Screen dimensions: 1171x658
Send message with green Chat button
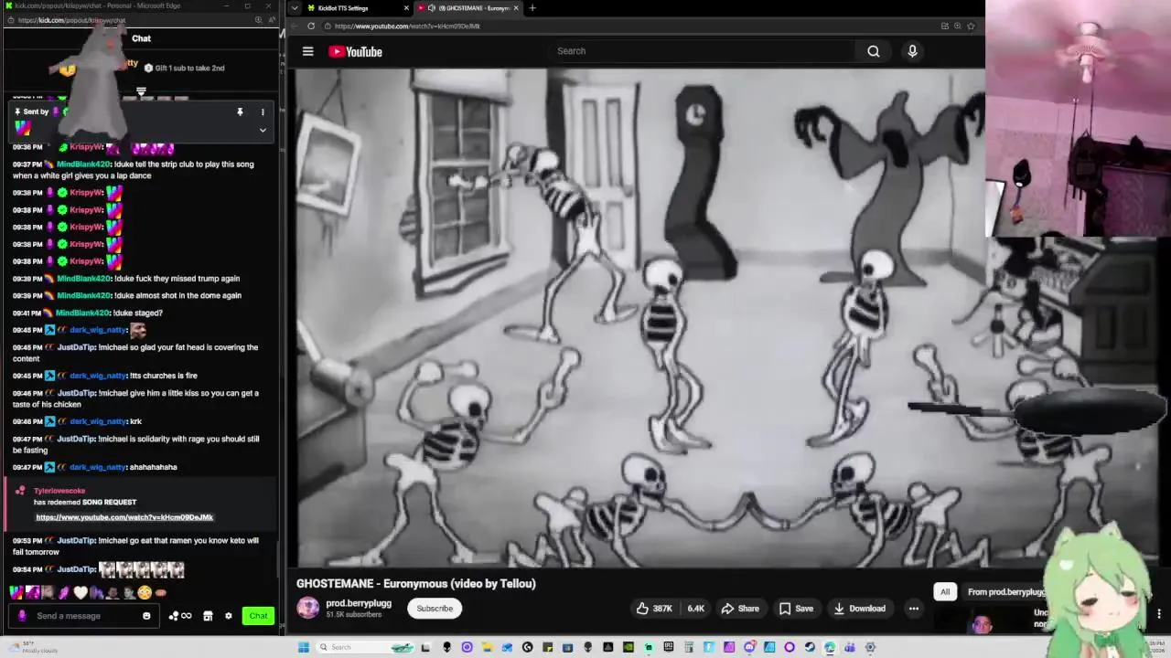(258, 616)
